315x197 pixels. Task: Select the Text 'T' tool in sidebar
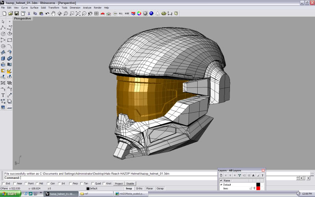[3, 95]
